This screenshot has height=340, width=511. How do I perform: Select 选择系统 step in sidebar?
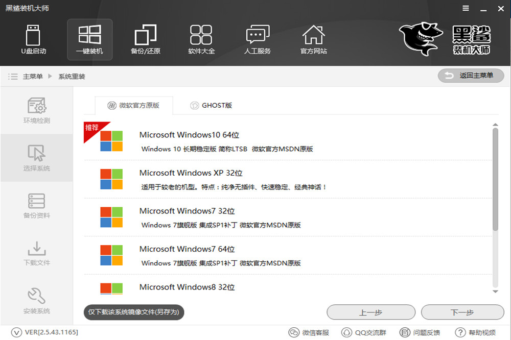click(x=36, y=158)
